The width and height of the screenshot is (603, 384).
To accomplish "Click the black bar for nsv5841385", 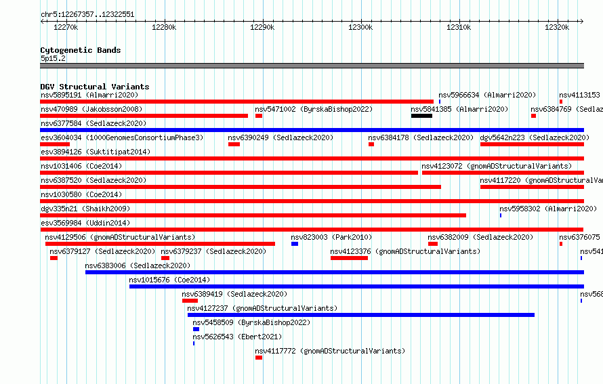I will point(421,116).
